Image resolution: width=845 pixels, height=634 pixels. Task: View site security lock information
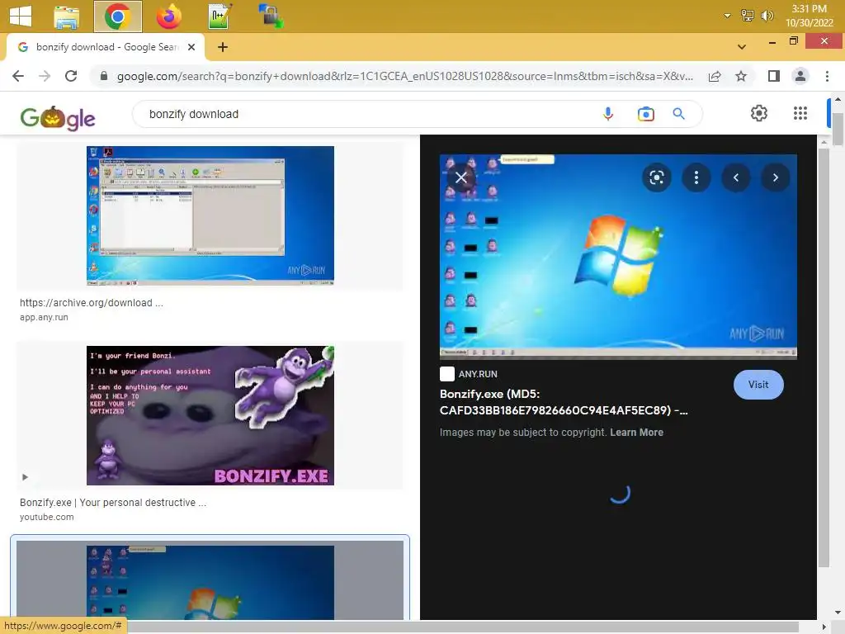105,76
